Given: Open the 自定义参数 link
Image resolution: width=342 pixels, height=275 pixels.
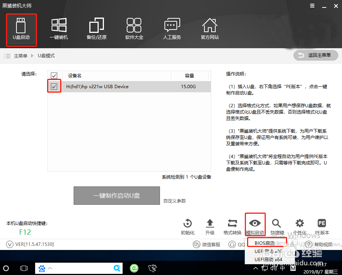Looking at the screenshot, I should [175, 201].
